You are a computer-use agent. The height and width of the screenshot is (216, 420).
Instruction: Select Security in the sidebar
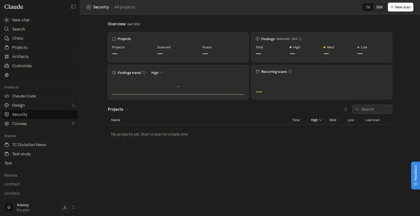tap(40, 115)
